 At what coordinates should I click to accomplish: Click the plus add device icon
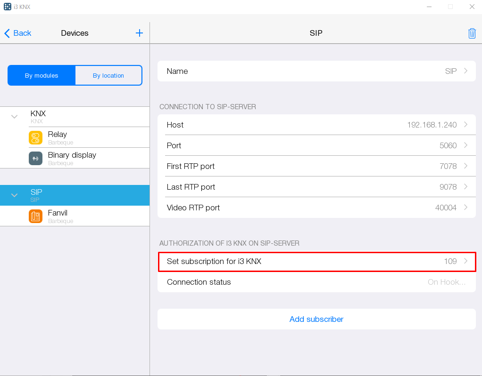[139, 33]
